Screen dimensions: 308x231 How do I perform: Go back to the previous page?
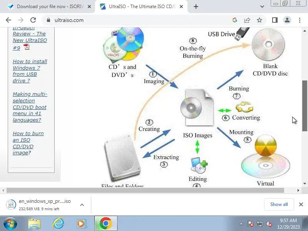pyautogui.click(x=8, y=20)
